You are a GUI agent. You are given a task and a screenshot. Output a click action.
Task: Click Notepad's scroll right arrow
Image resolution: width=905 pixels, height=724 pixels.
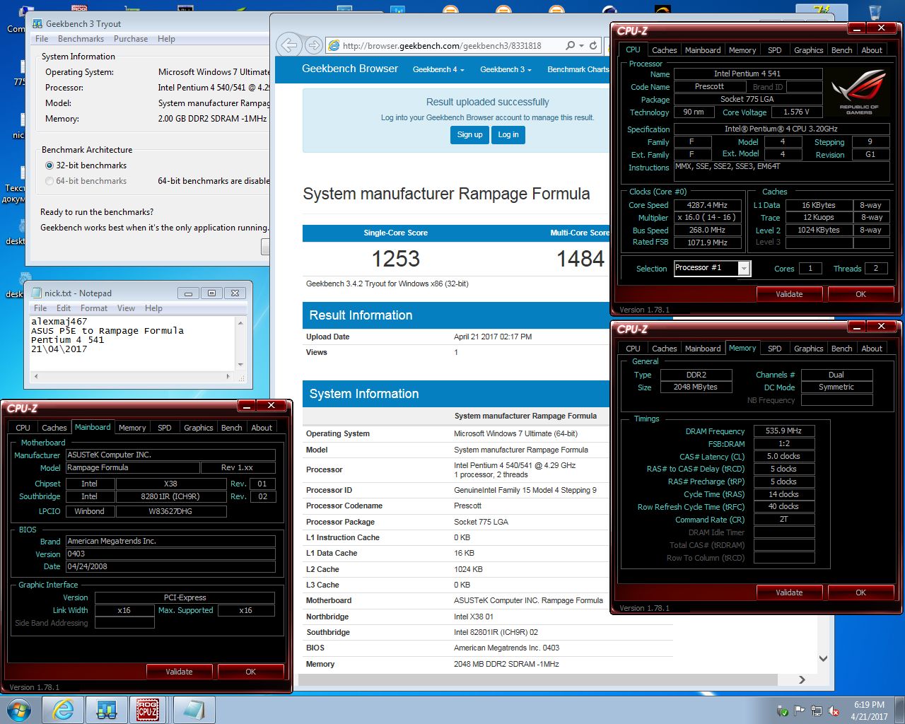(x=228, y=377)
